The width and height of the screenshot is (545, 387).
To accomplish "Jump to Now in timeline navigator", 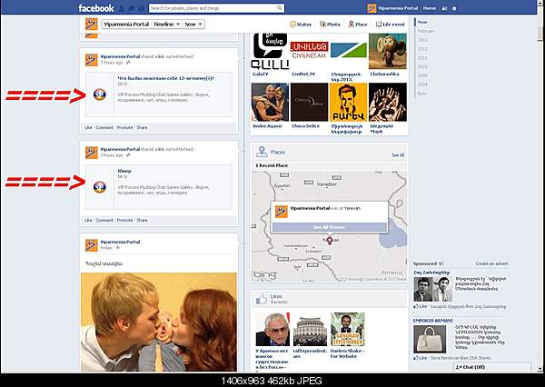I will coord(422,22).
